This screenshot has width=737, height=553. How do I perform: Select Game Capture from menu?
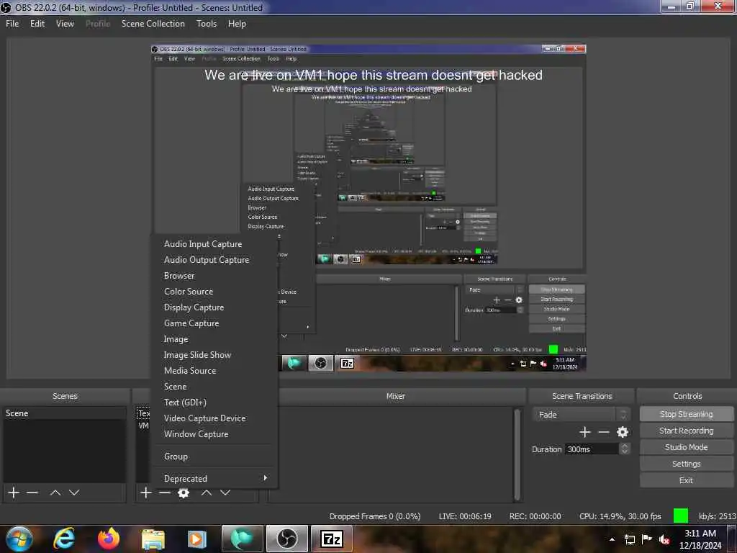(x=214, y=323)
